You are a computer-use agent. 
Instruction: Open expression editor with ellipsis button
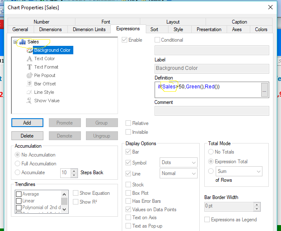click(x=265, y=90)
